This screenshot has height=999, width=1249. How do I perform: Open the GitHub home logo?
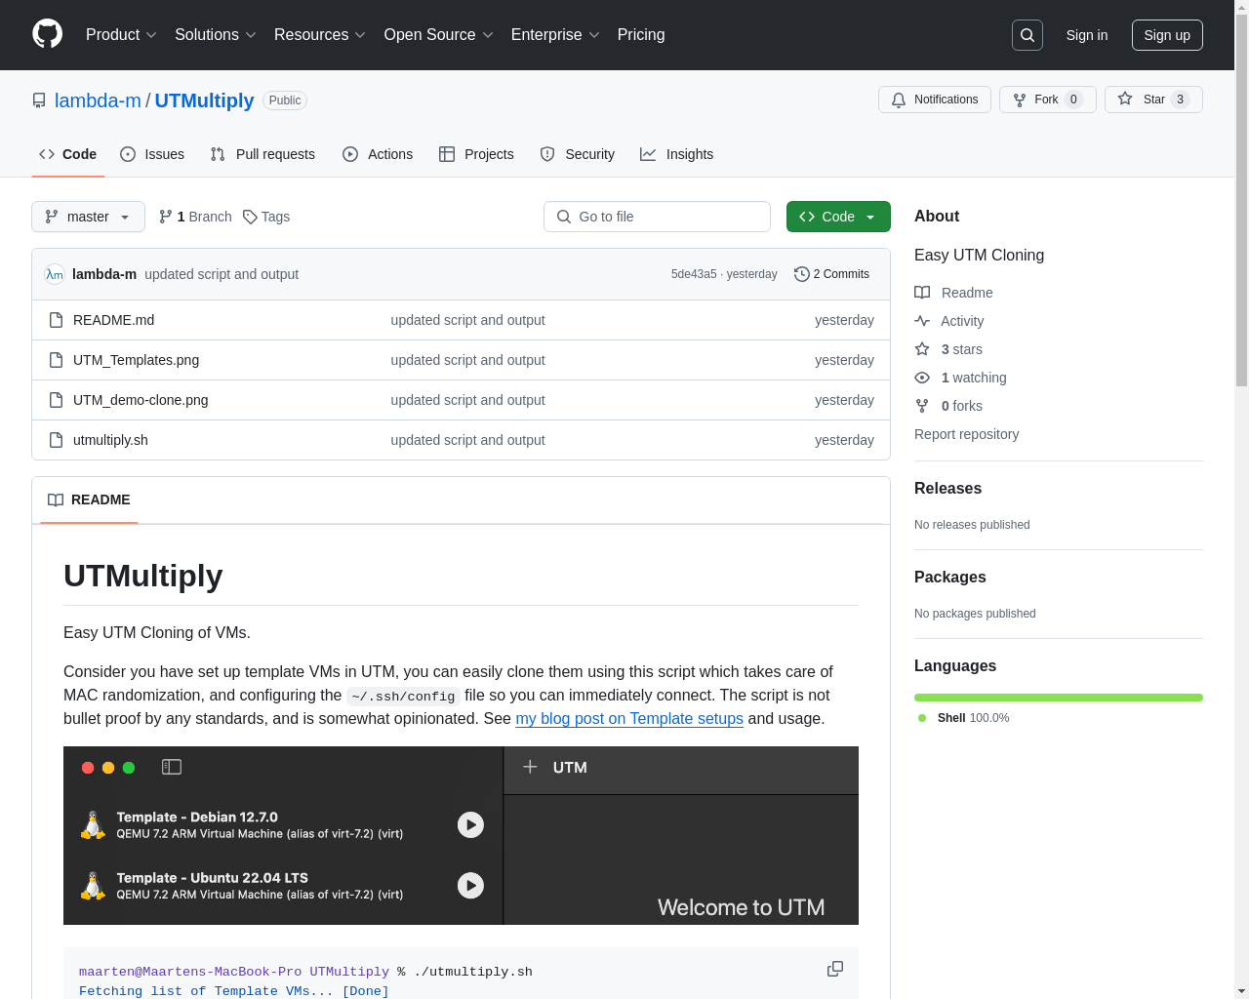click(x=47, y=34)
